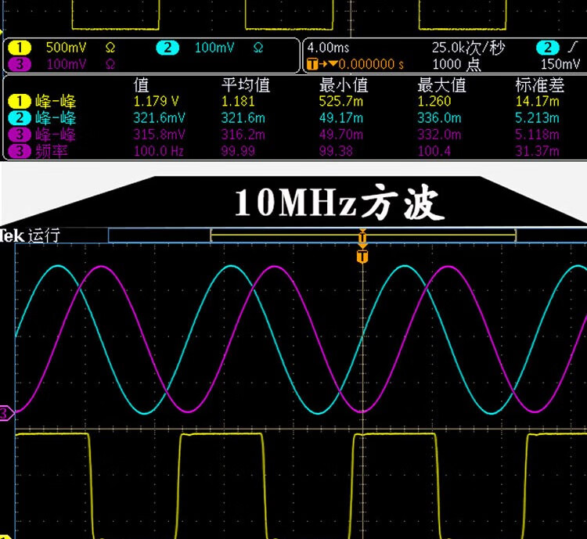Click the 99.99 average frequency value
The width and height of the screenshot is (587, 539).
pos(238,151)
